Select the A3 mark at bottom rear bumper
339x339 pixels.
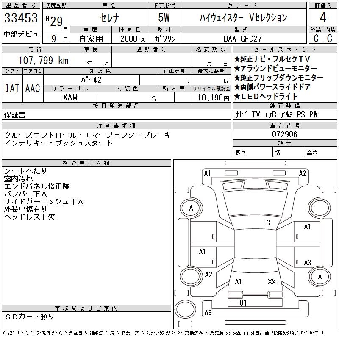point(208,312)
